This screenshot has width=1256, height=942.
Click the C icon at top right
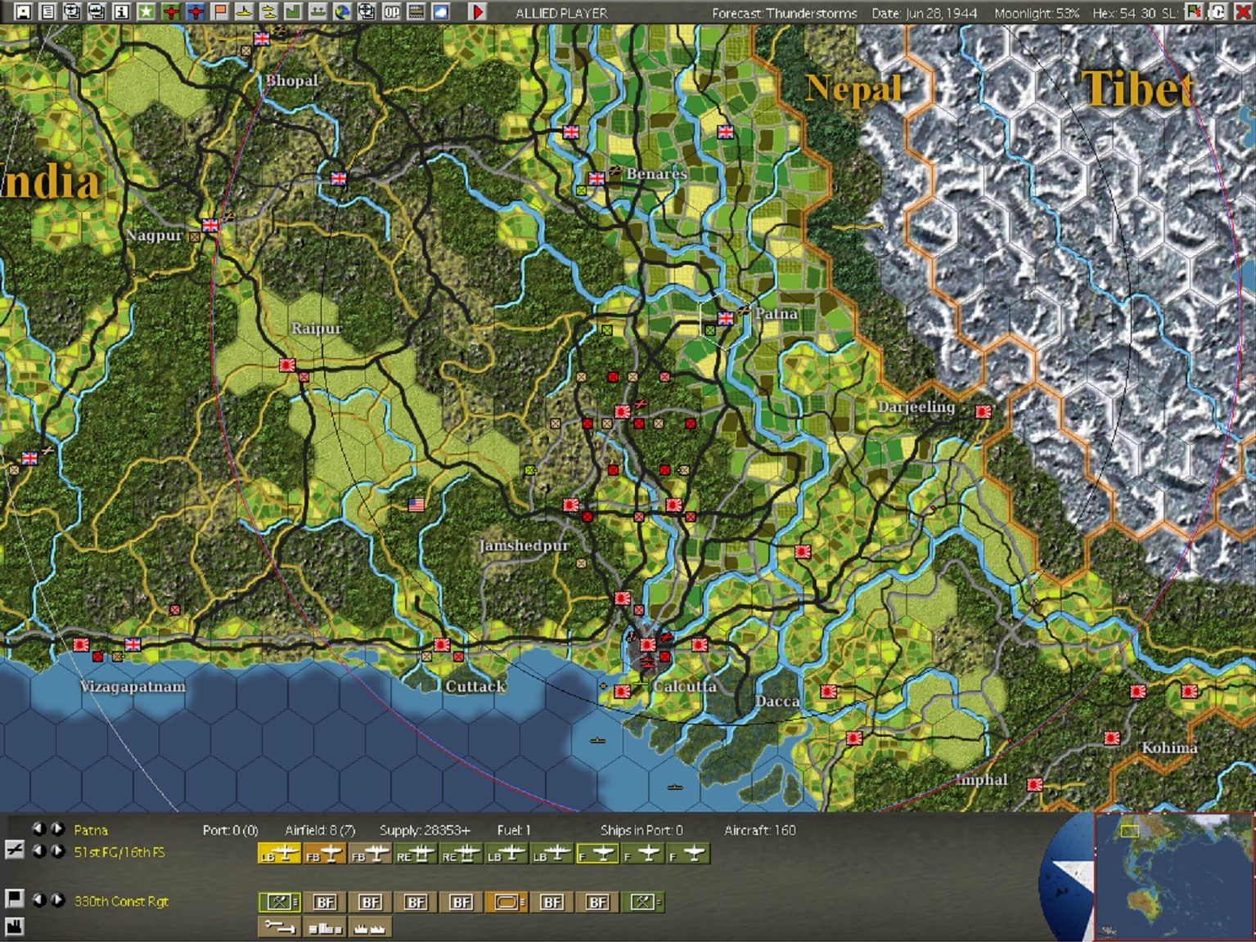[1218, 11]
